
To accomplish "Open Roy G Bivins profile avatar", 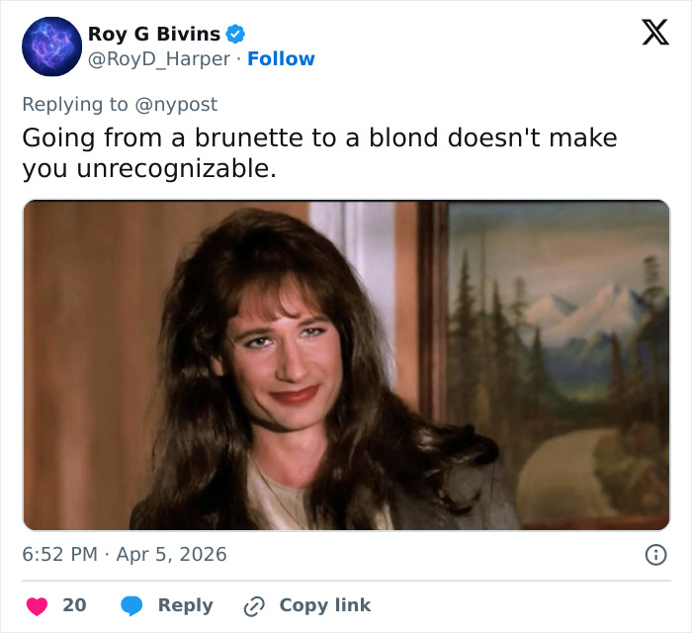I will pos(50,46).
